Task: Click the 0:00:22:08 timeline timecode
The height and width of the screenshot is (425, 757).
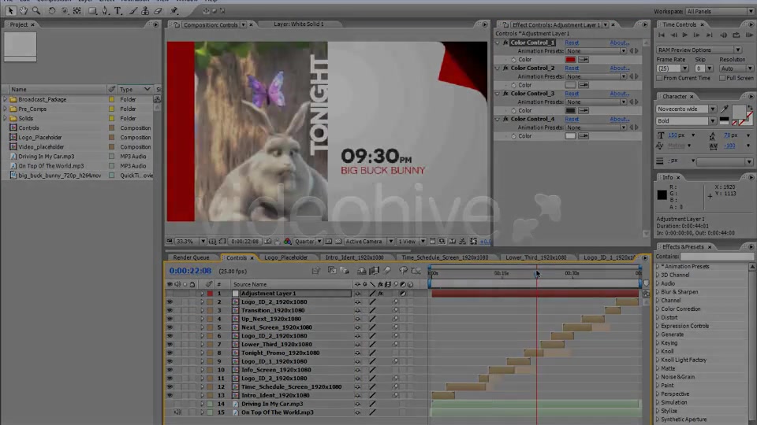Action: click(190, 271)
